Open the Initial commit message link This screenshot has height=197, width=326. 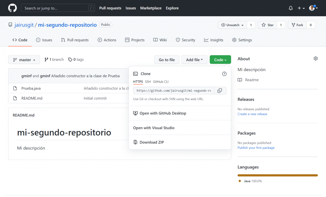coord(95,98)
